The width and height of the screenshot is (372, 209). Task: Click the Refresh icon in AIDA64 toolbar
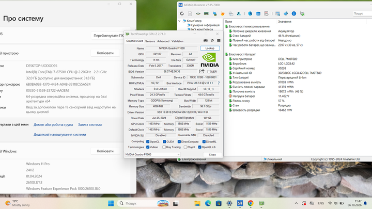click(x=182, y=14)
